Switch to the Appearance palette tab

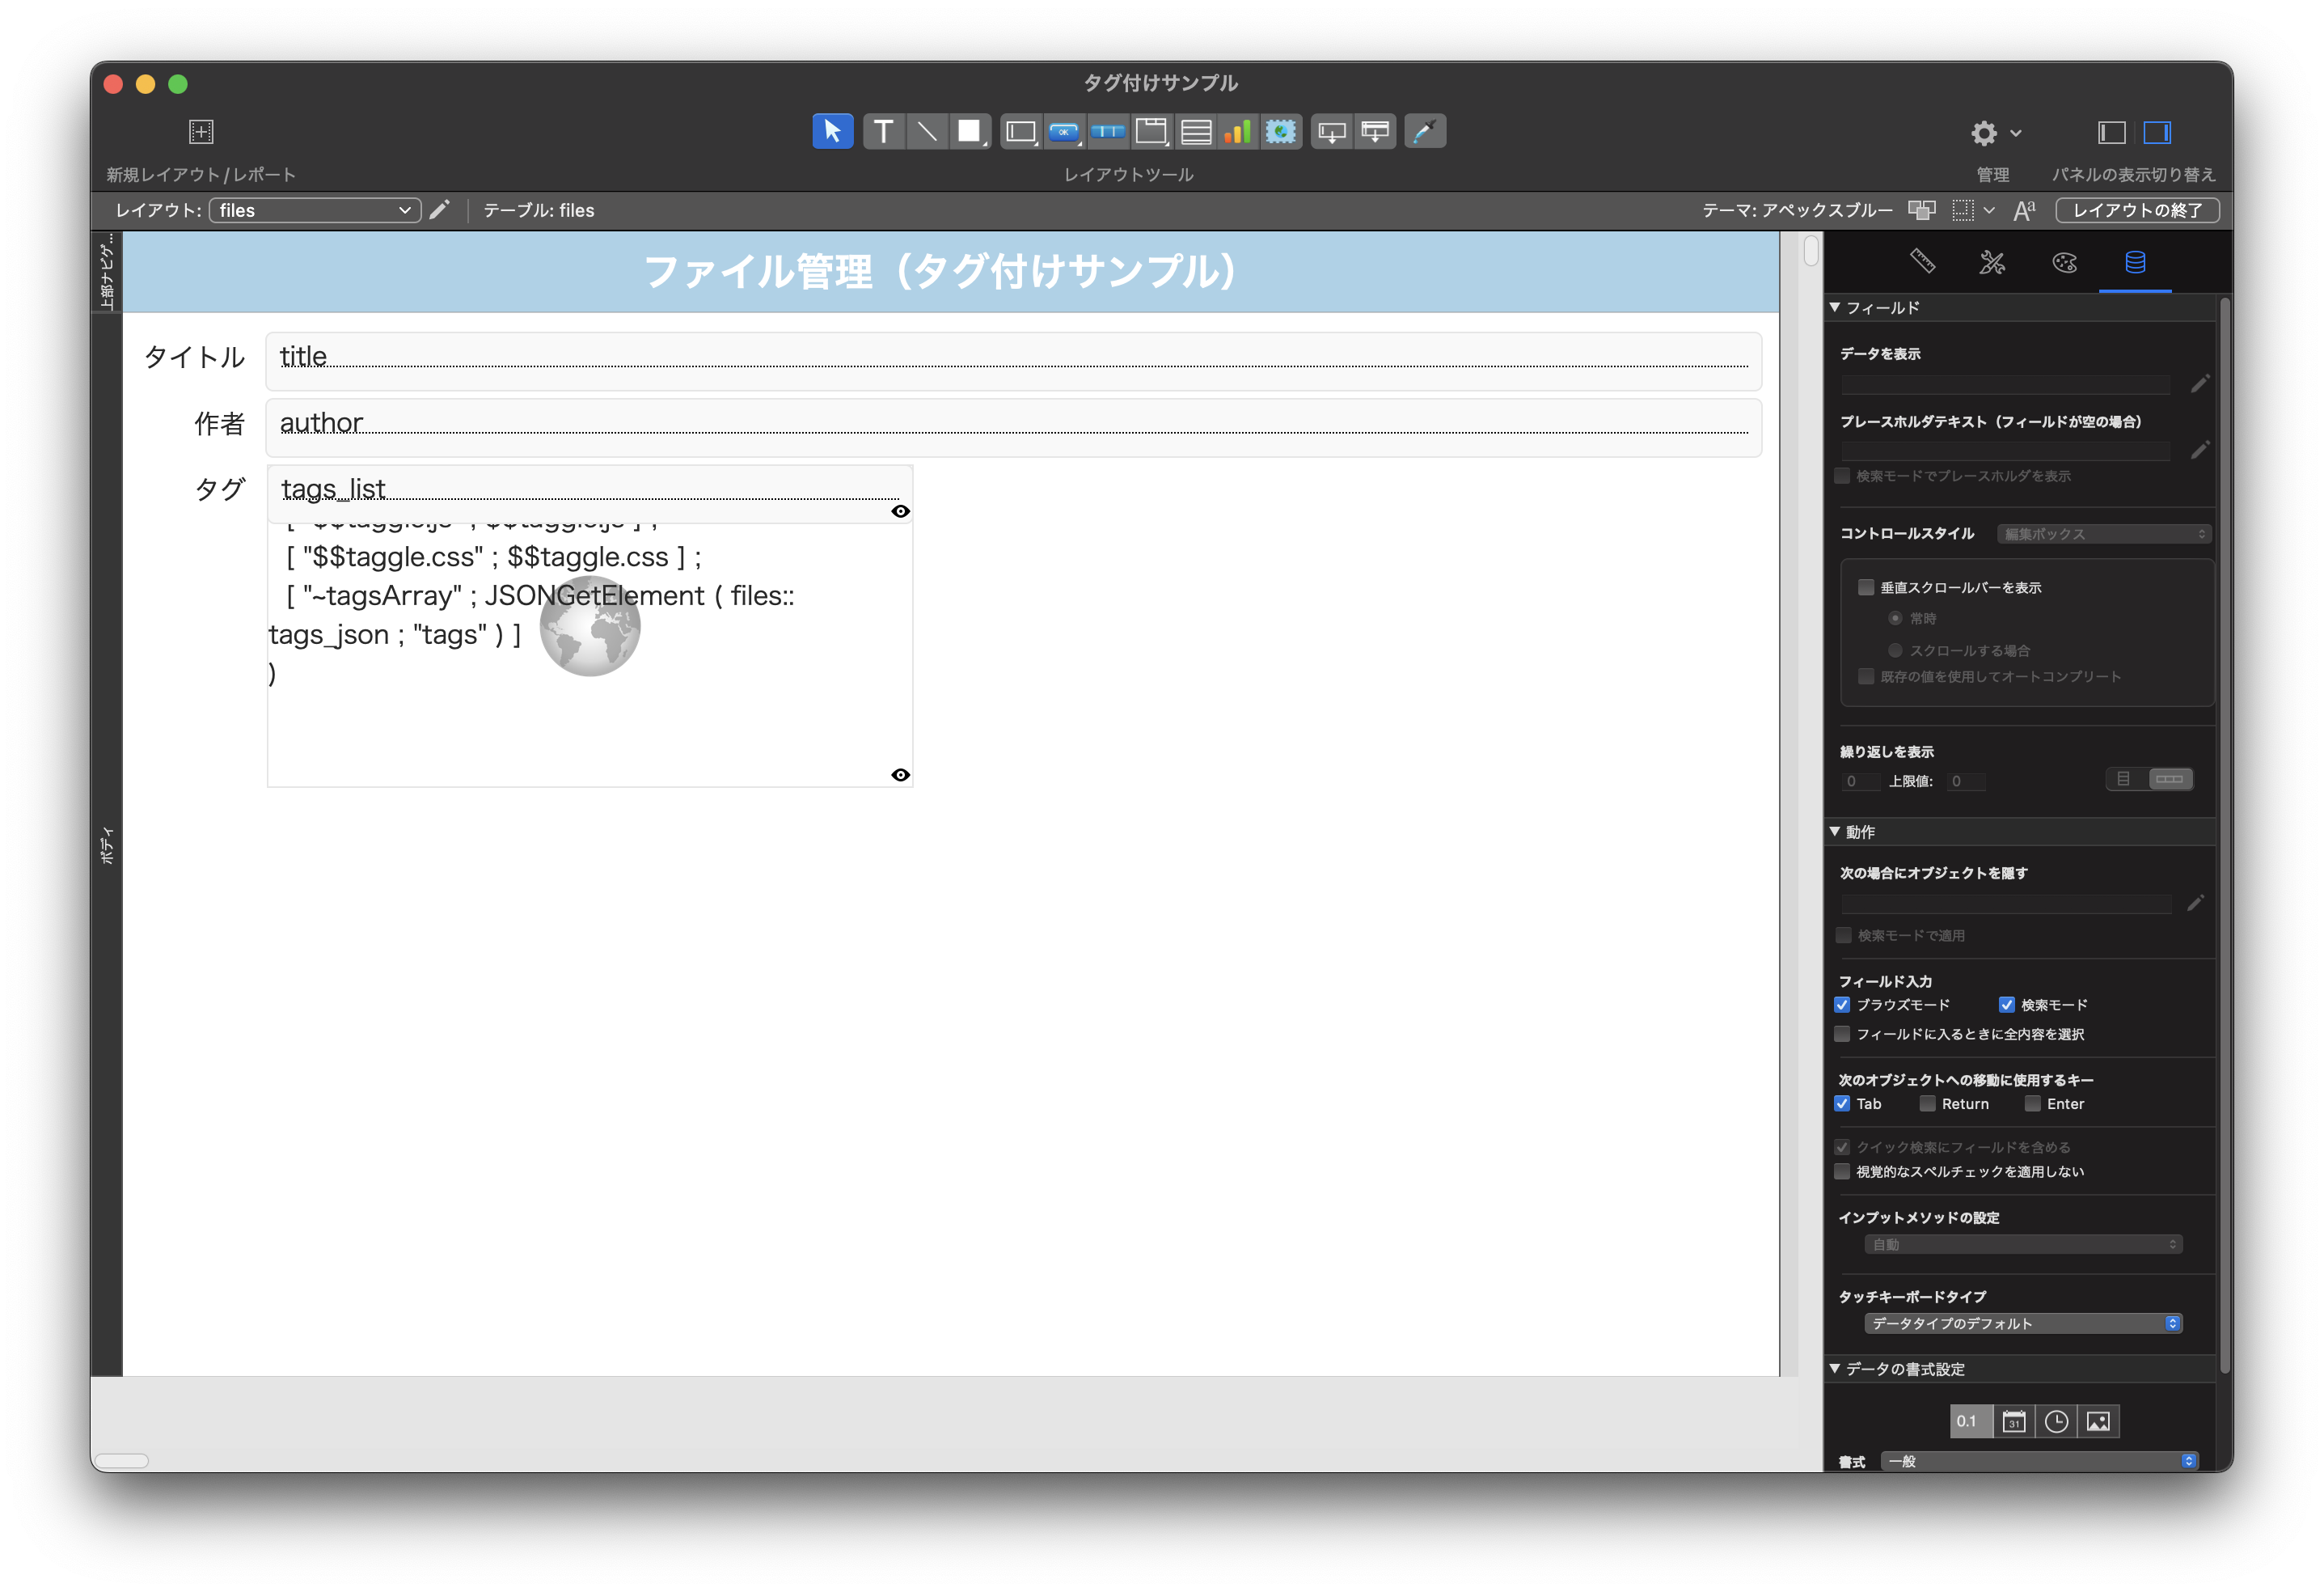(x=2064, y=262)
